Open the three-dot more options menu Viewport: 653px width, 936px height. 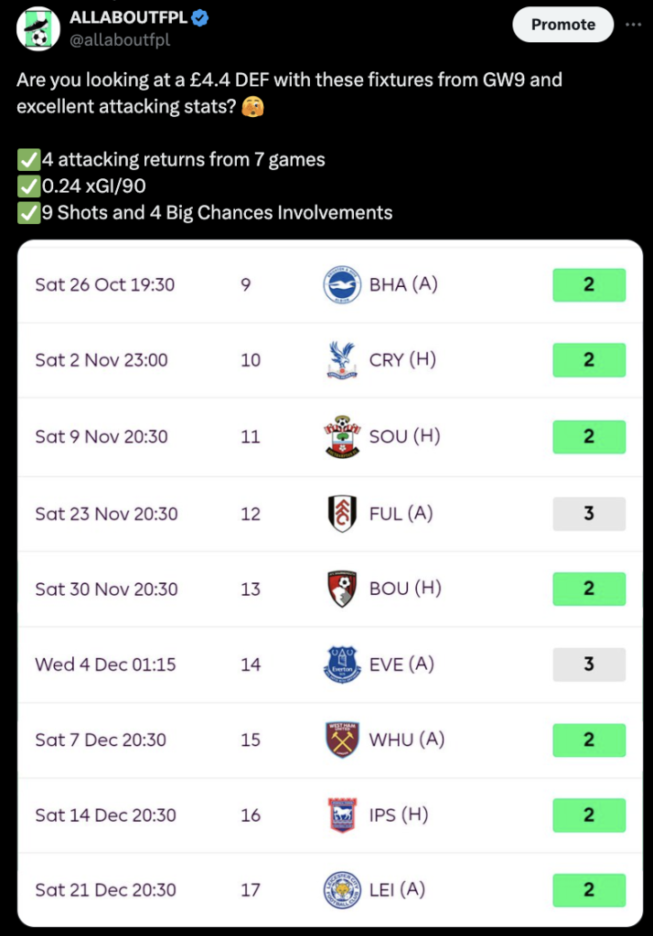[x=633, y=25]
